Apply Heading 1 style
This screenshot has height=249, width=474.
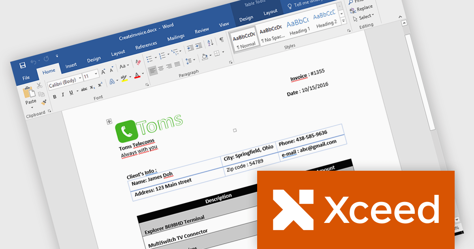(x=298, y=26)
